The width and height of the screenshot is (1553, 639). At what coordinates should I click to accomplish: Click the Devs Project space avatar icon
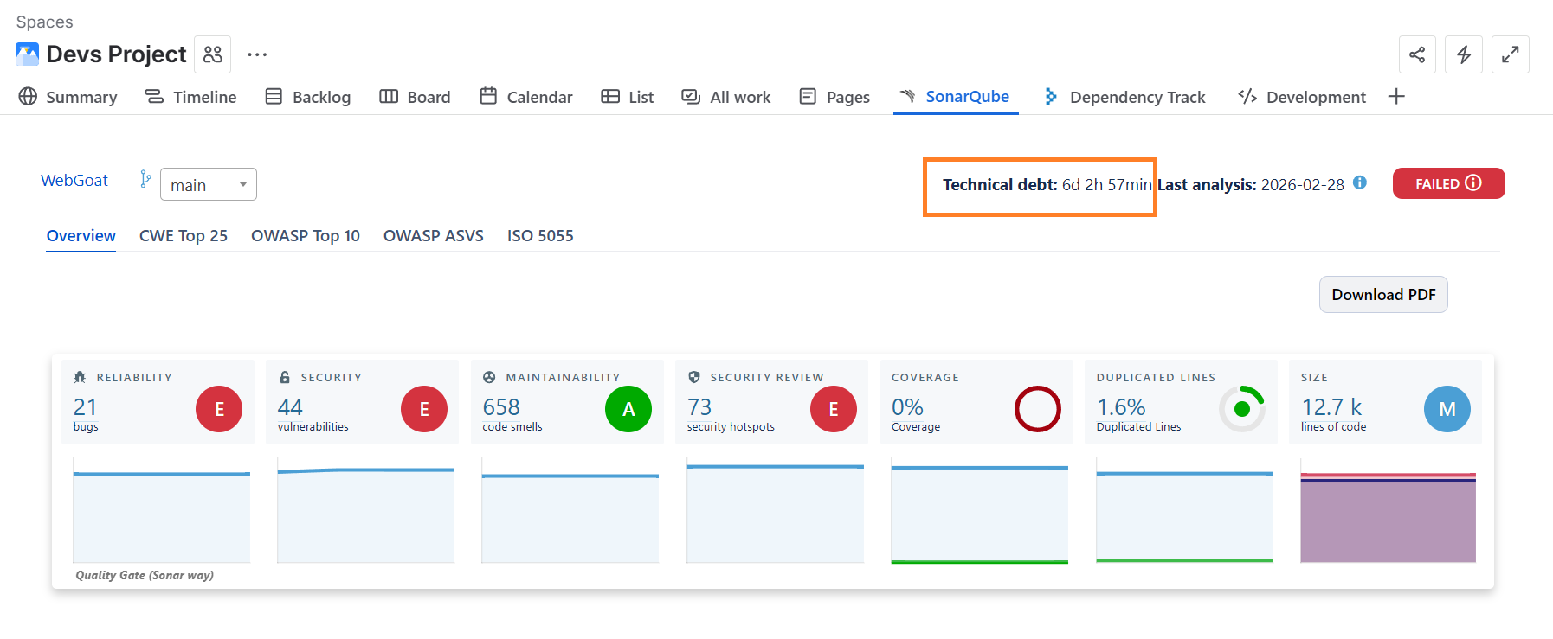click(27, 54)
